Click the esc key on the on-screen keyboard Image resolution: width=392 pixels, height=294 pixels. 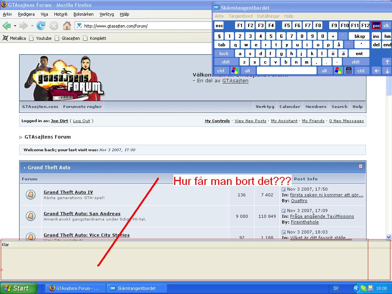tap(219, 26)
